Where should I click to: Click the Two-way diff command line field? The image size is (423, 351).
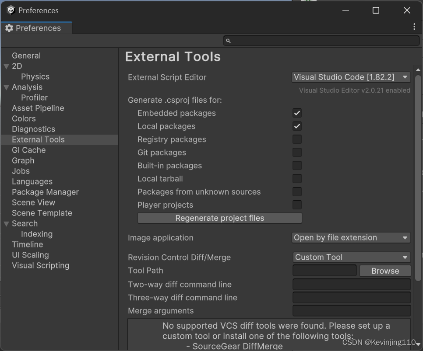[350, 284]
